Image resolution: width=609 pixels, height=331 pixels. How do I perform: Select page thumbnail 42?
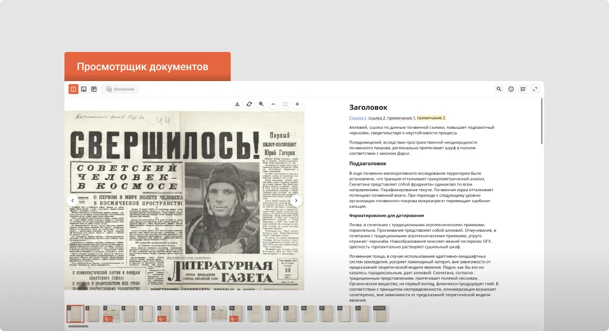[x=363, y=313]
